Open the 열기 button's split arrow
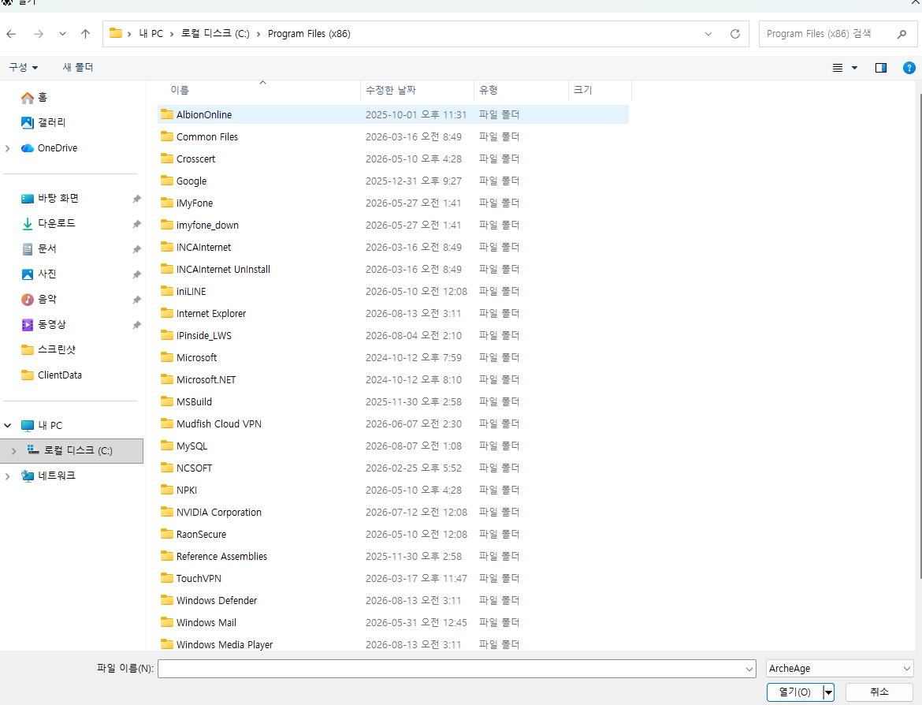The image size is (922, 705). [x=828, y=692]
